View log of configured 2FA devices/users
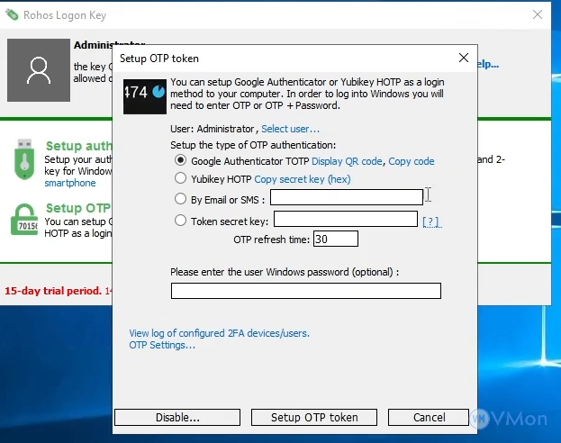This screenshot has height=443, width=561. pos(219,333)
